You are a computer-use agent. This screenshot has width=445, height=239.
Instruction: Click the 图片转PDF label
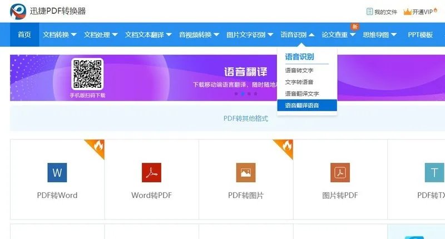point(340,195)
